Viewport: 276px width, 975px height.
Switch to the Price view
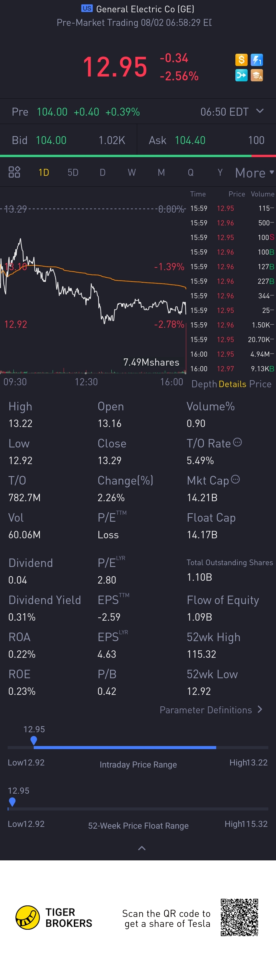pyautogui.click(x=260, y=384)
